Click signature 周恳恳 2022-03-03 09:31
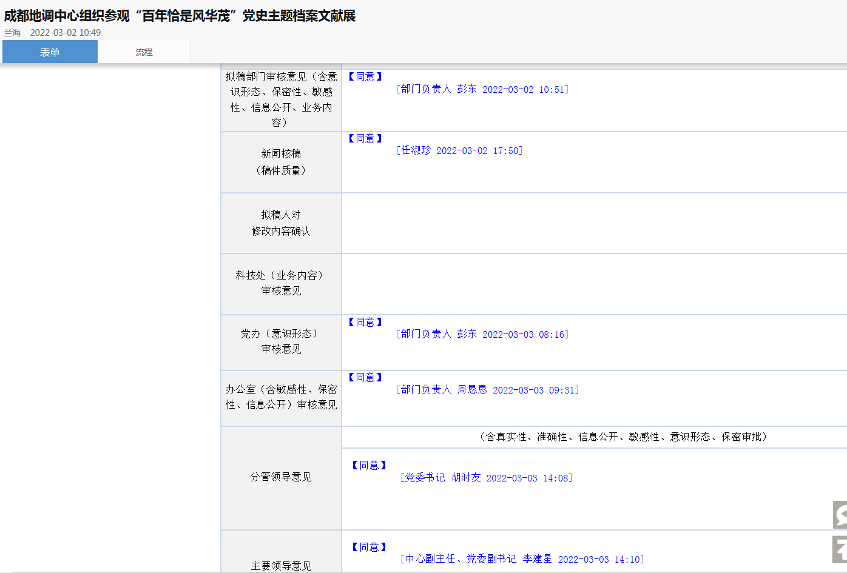The image size is (847, 573). (487, 390)
